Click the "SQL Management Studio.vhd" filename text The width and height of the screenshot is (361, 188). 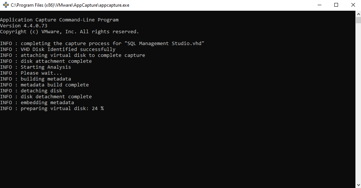[x=166, y=43]
